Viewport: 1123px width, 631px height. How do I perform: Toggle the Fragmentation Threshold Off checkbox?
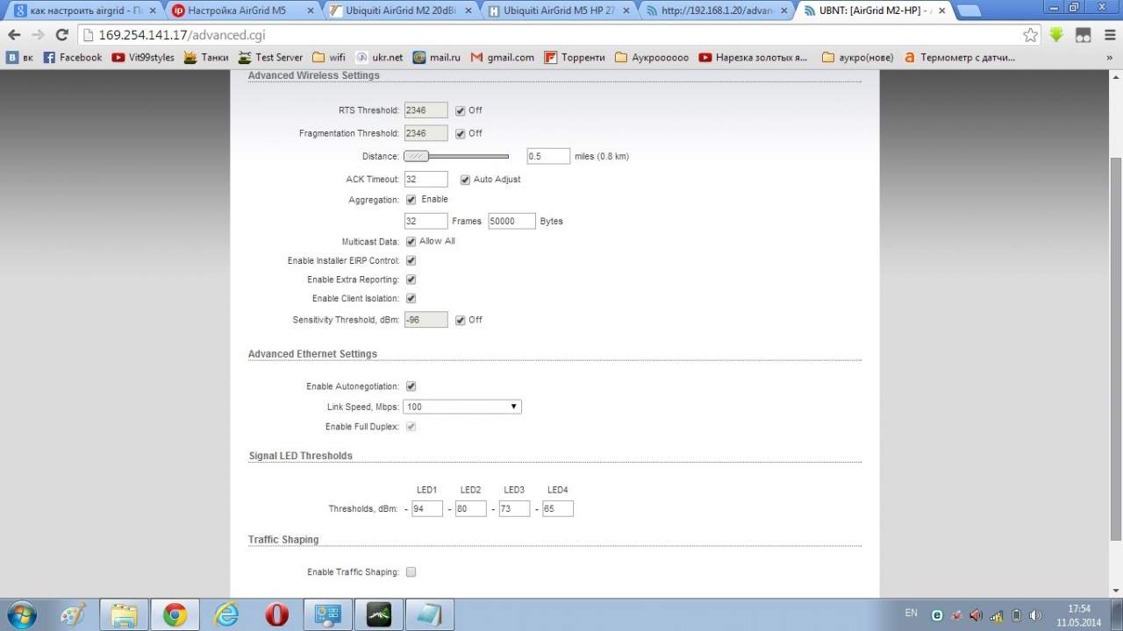(x=461, y=133)
